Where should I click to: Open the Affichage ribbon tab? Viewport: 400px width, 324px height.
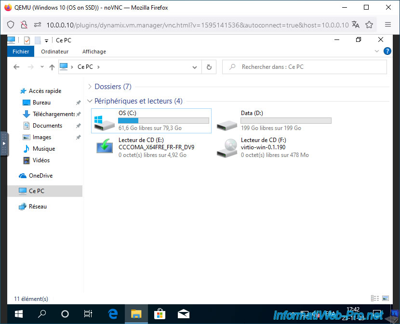[94, 52]
